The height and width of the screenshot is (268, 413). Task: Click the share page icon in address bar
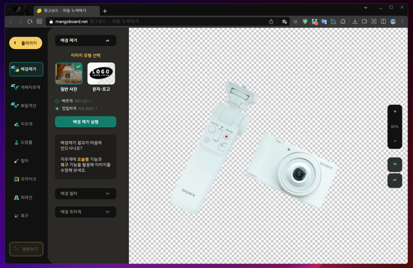(x=271, y=22)
